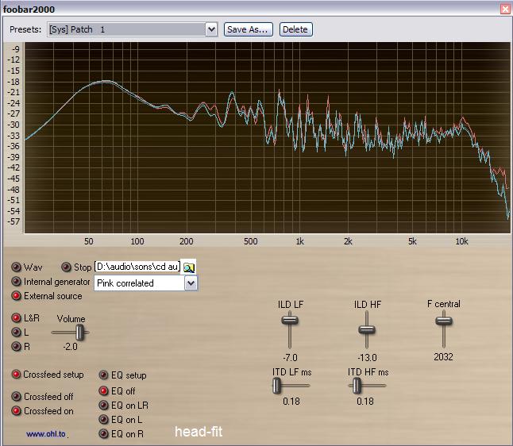Open the Crossfeed setup view
This screenshot has height=446, width=513.
click(17, 375)
